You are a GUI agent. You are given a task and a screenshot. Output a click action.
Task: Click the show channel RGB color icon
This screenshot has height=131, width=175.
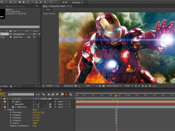point(83,86)
